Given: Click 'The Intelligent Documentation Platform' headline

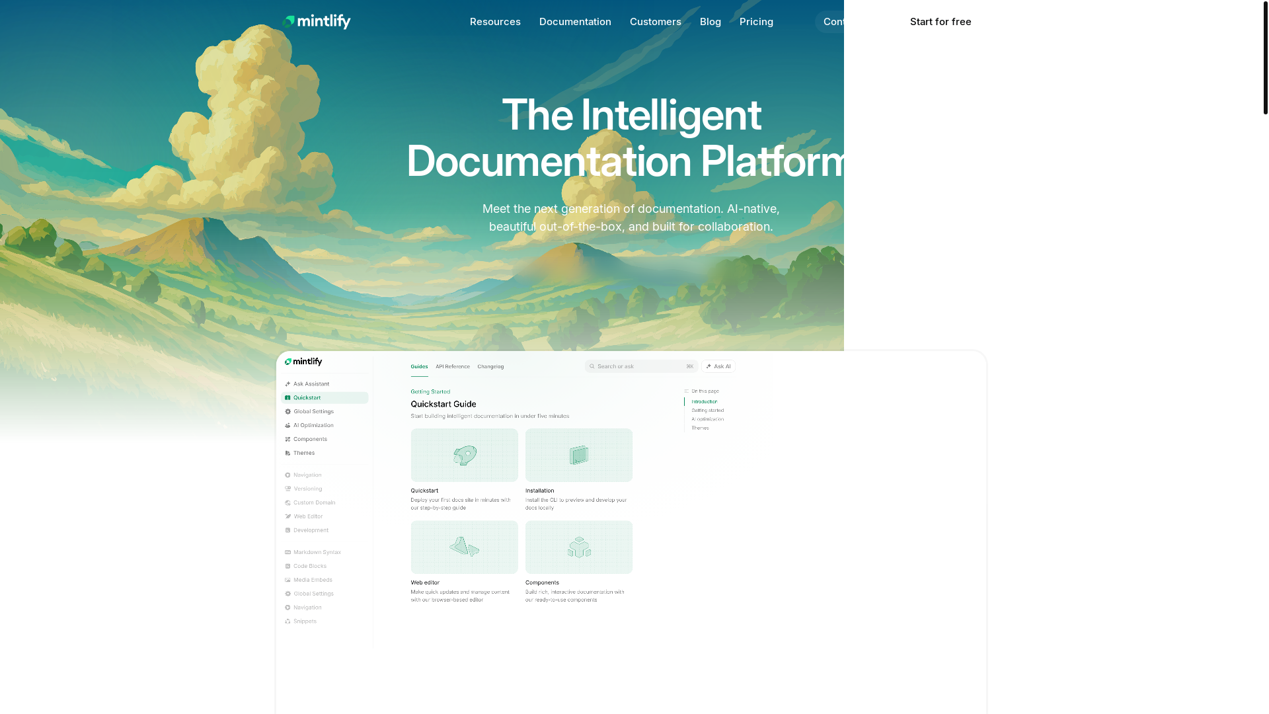Looking at the screenshot, I should pos(631,138).
